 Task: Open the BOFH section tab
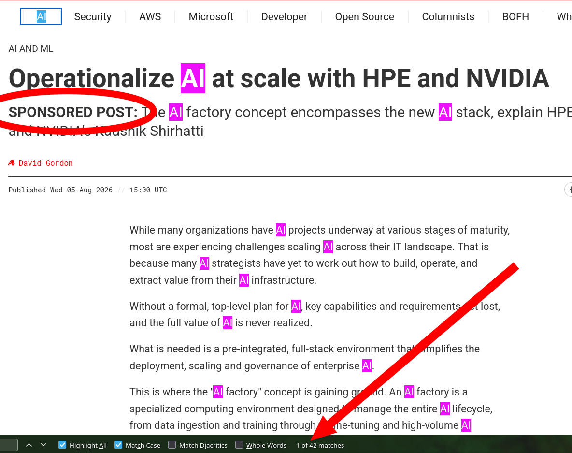(x=515, y=16)
